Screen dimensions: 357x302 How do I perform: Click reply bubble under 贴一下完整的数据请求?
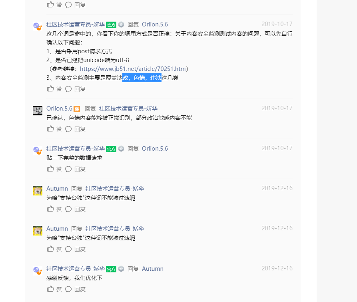(x=68, y=169)
